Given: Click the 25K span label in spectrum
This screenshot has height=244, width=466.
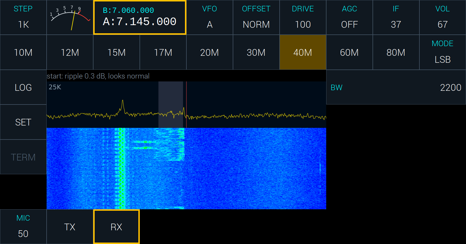Looking at the screenshot, I should click(x=55, y=87).
